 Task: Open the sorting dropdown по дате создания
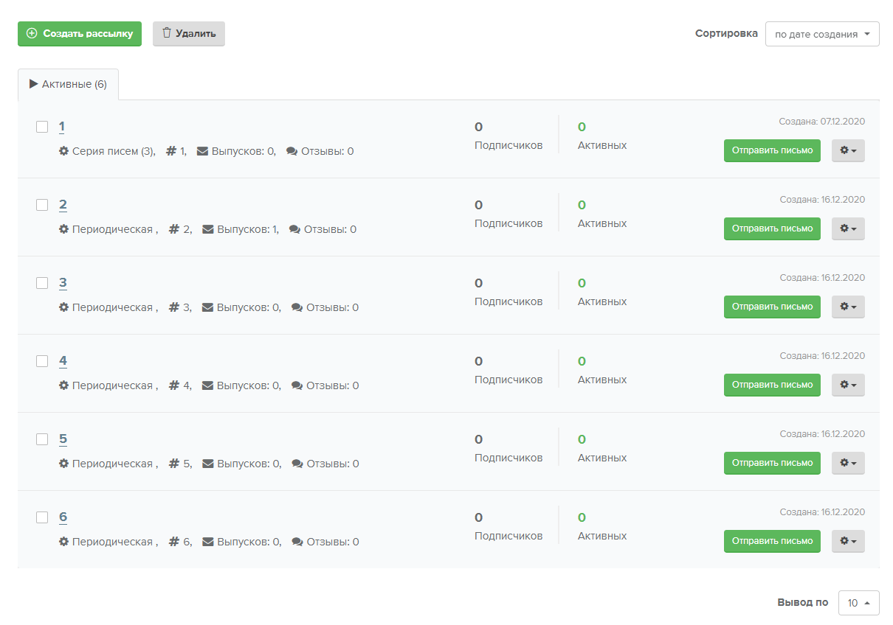click(822, 34)
